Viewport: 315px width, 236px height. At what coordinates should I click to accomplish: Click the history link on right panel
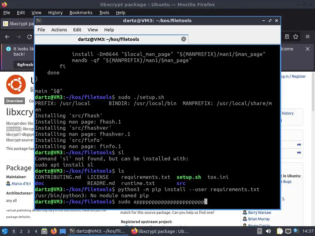(288, 113)
